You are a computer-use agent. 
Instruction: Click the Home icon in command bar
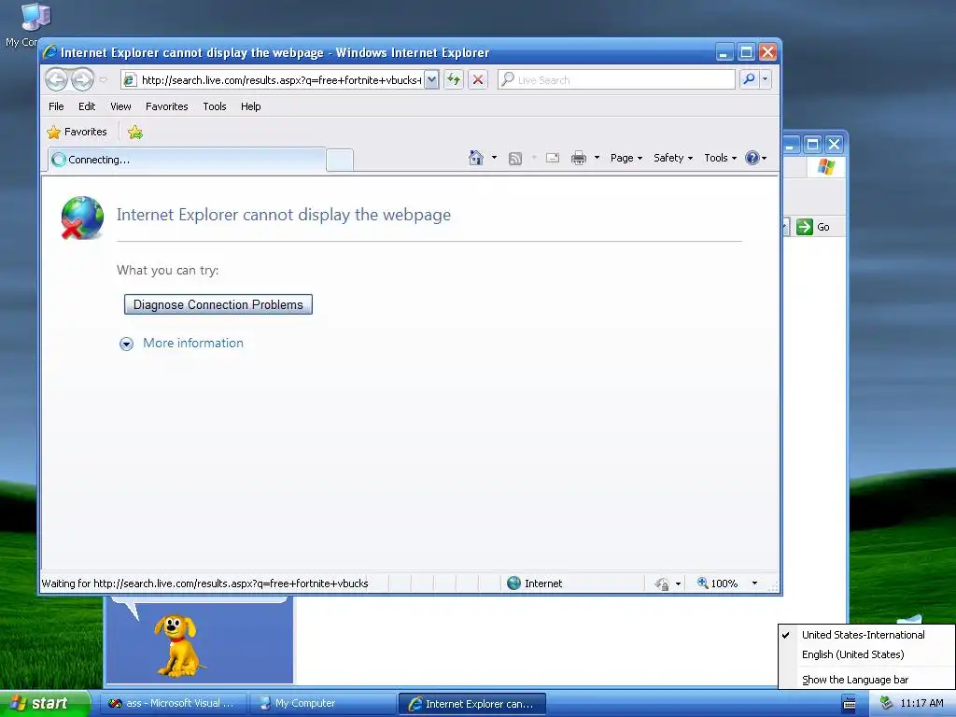pos(475,158)
